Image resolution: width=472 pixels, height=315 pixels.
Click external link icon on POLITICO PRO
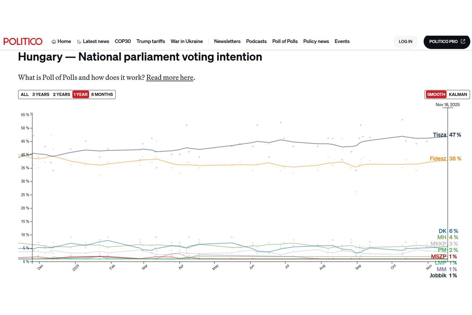pyautogui.click(x=463, y=41)
